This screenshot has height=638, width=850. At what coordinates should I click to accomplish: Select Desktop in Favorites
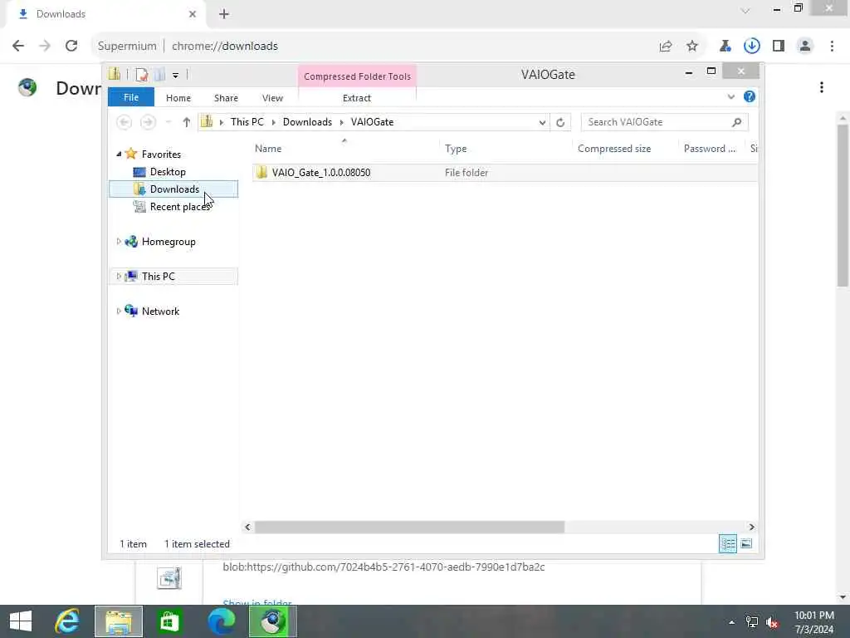click(x=168, y=172)
